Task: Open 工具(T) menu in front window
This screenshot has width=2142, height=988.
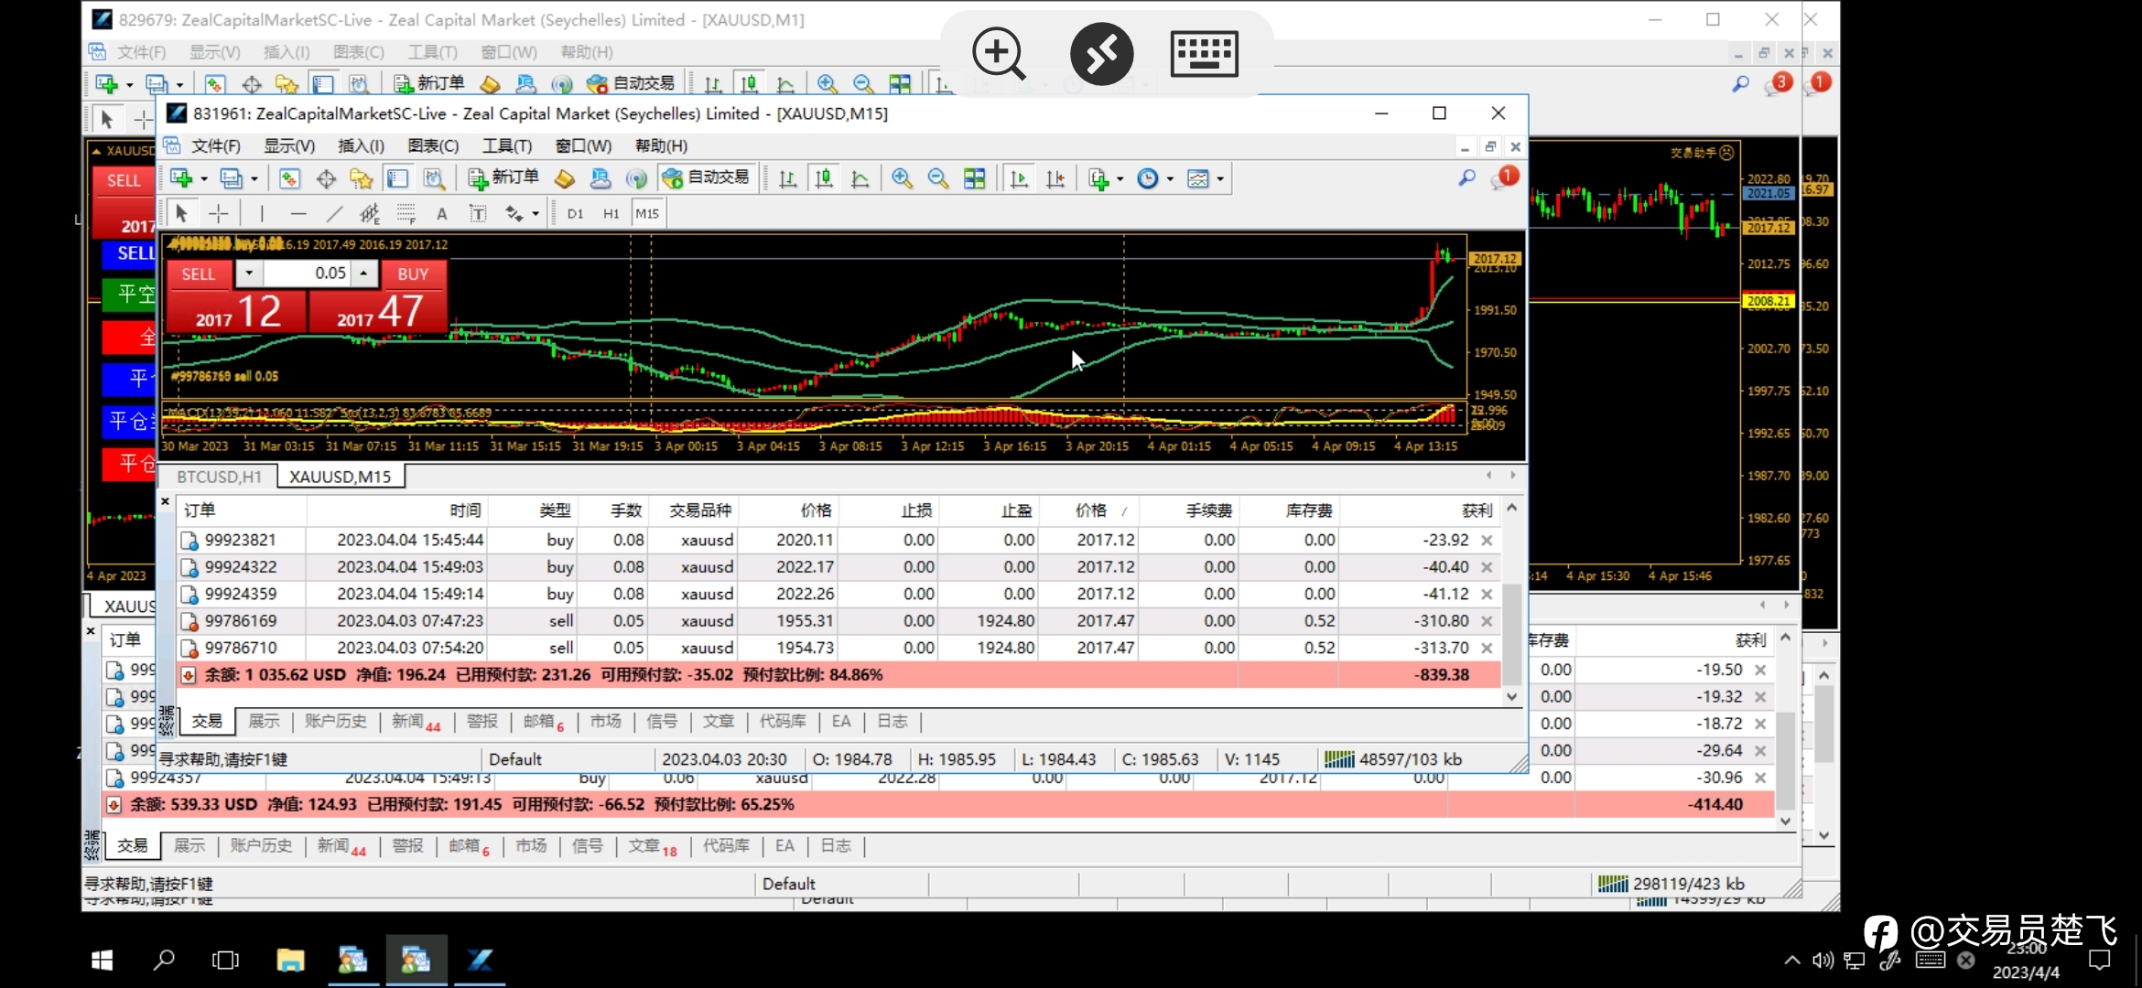Action: pos(507,146)
